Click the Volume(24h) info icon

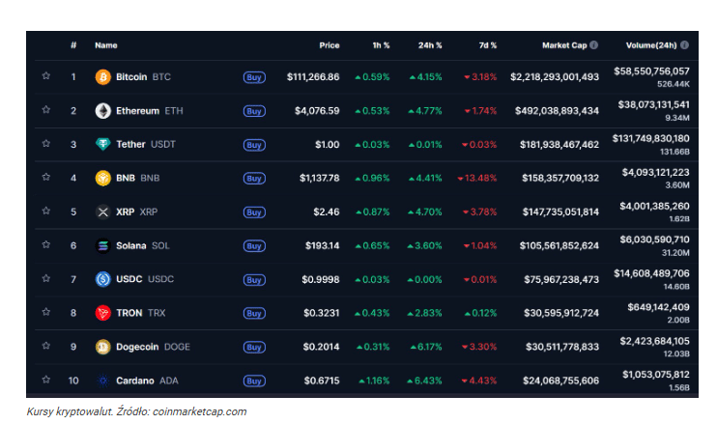(x=684, y=45)
